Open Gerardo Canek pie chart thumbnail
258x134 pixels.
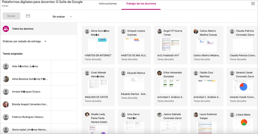(243, 87)
